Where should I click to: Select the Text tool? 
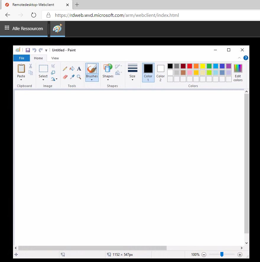(x=79, y=68)
